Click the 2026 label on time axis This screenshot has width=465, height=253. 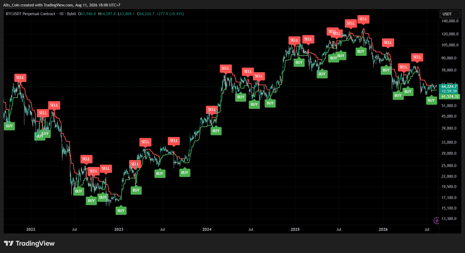point(383,229)
